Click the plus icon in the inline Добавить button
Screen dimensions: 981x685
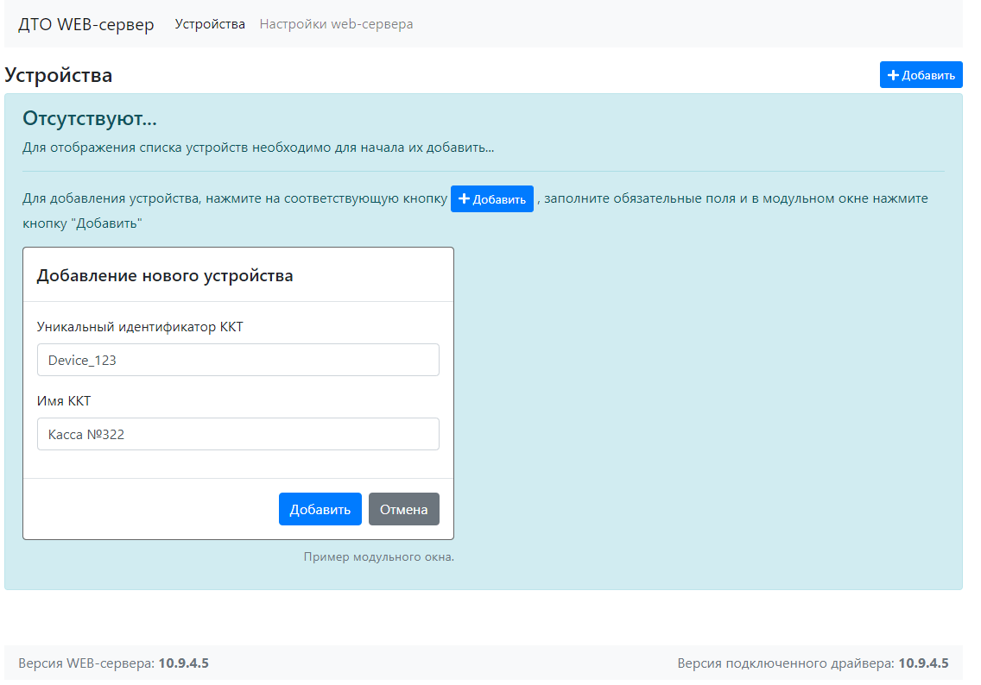pyautogui.click(x=464, y=199)
